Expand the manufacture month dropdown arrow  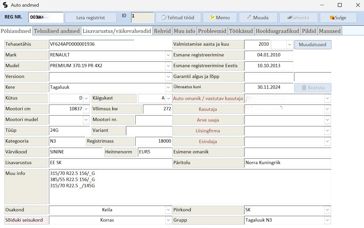tap(290, 45)
